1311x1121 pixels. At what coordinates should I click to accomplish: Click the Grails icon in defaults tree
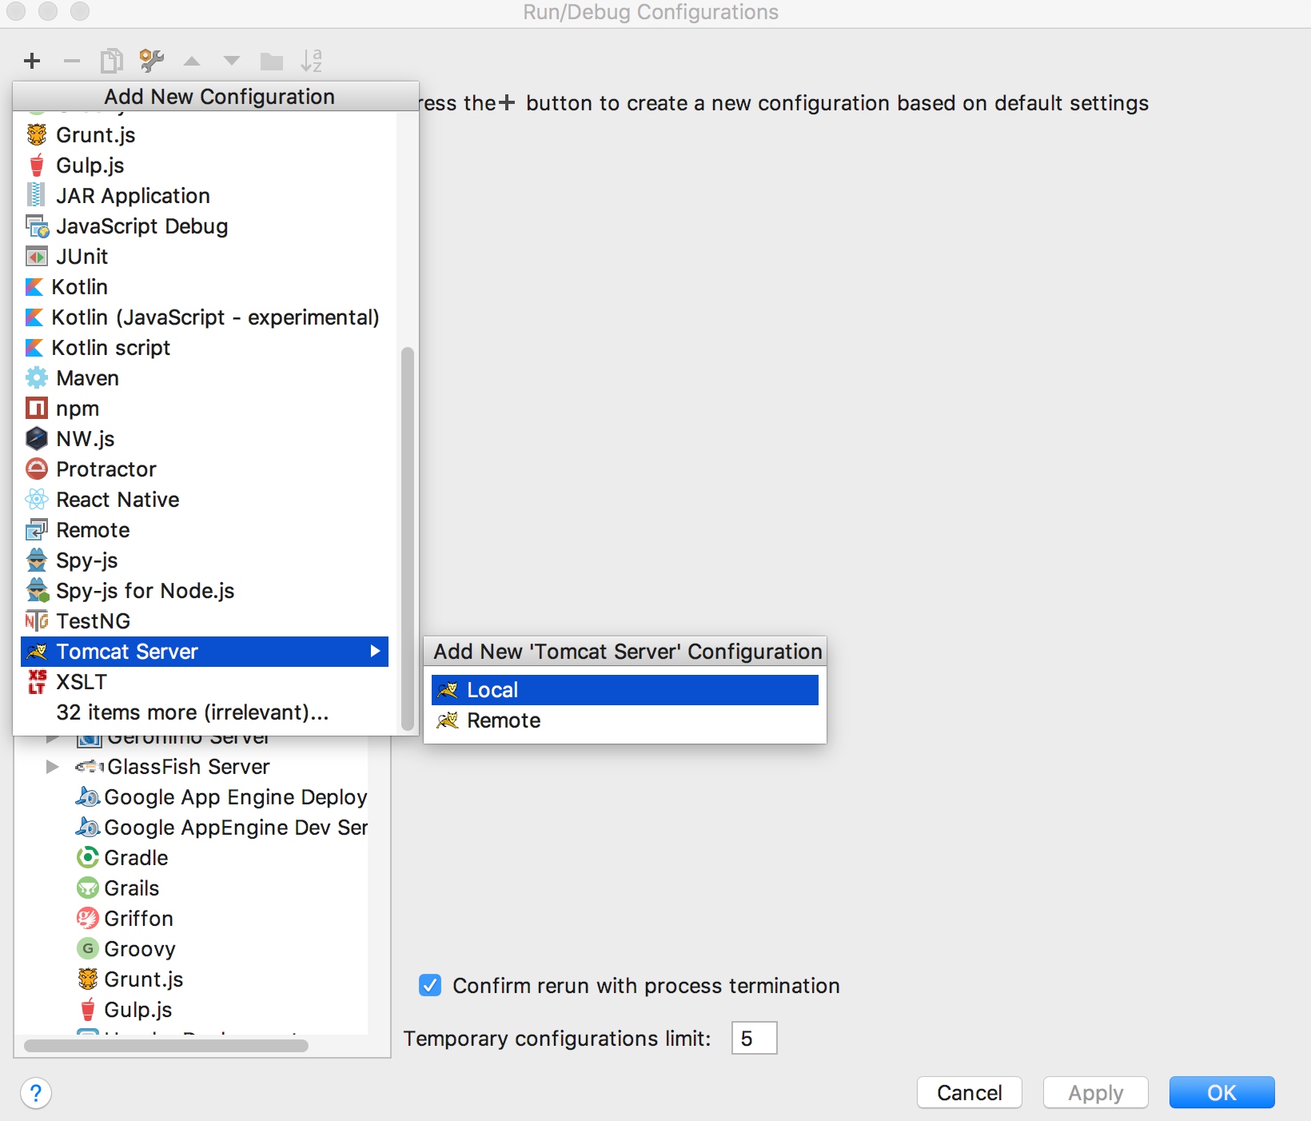click(88, 888)
